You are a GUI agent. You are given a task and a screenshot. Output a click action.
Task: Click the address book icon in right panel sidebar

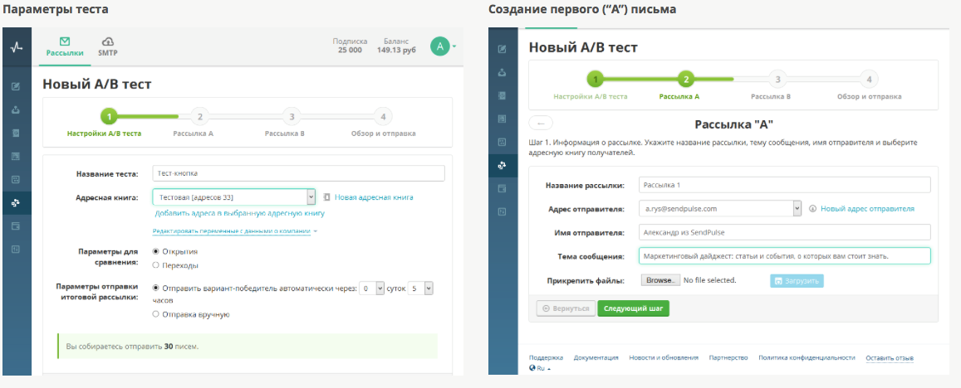(x=502, y=95)
